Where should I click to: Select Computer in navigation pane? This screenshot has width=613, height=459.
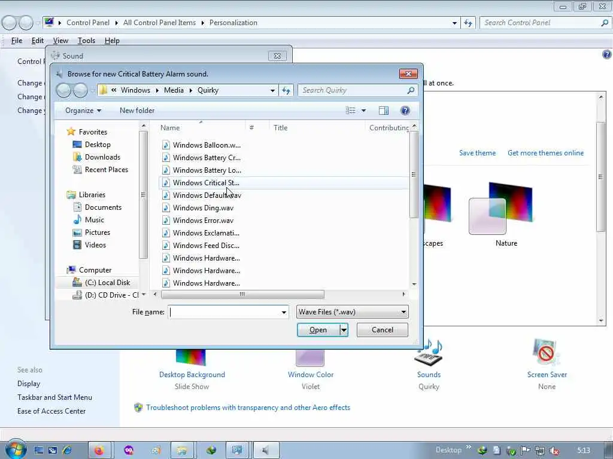pos(95,270)
